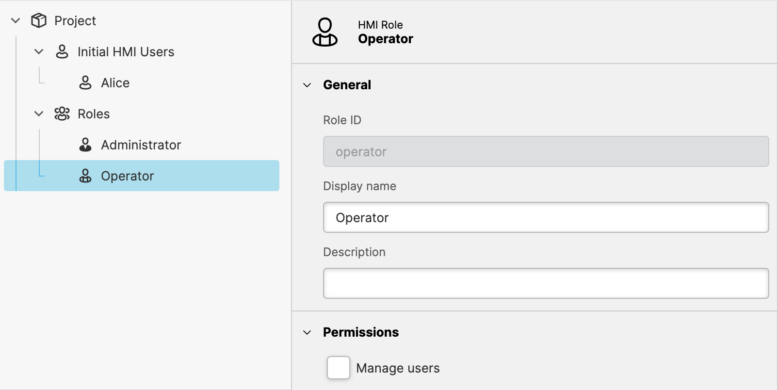Click the disabled Role ID field
Image resolution: width=778 pixels, height=390 pixels.
click(x=546, y=151)
